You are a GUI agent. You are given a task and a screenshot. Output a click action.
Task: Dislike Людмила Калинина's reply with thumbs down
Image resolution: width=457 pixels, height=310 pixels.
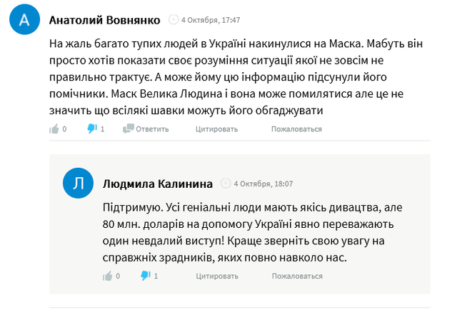[x=146, y=276]
